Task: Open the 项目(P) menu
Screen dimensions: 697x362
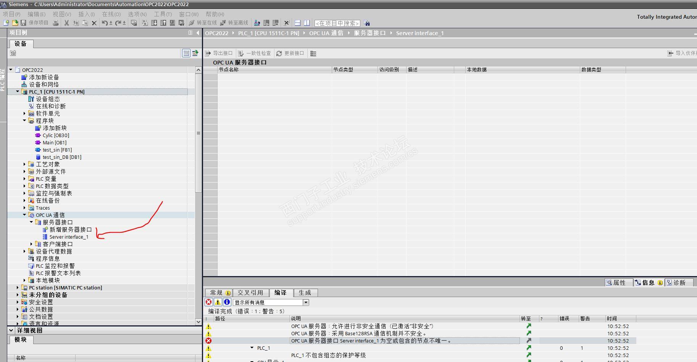Action: [x=11, y=14]
